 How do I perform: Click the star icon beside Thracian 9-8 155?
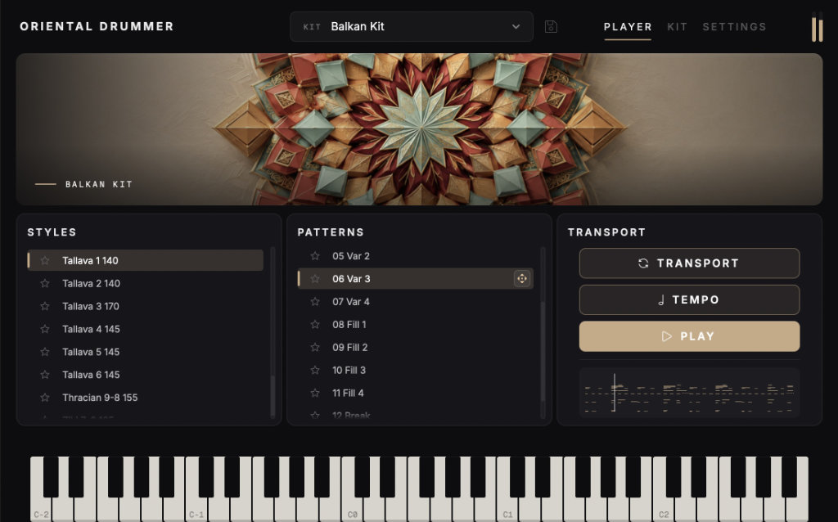tap(45, 398)
